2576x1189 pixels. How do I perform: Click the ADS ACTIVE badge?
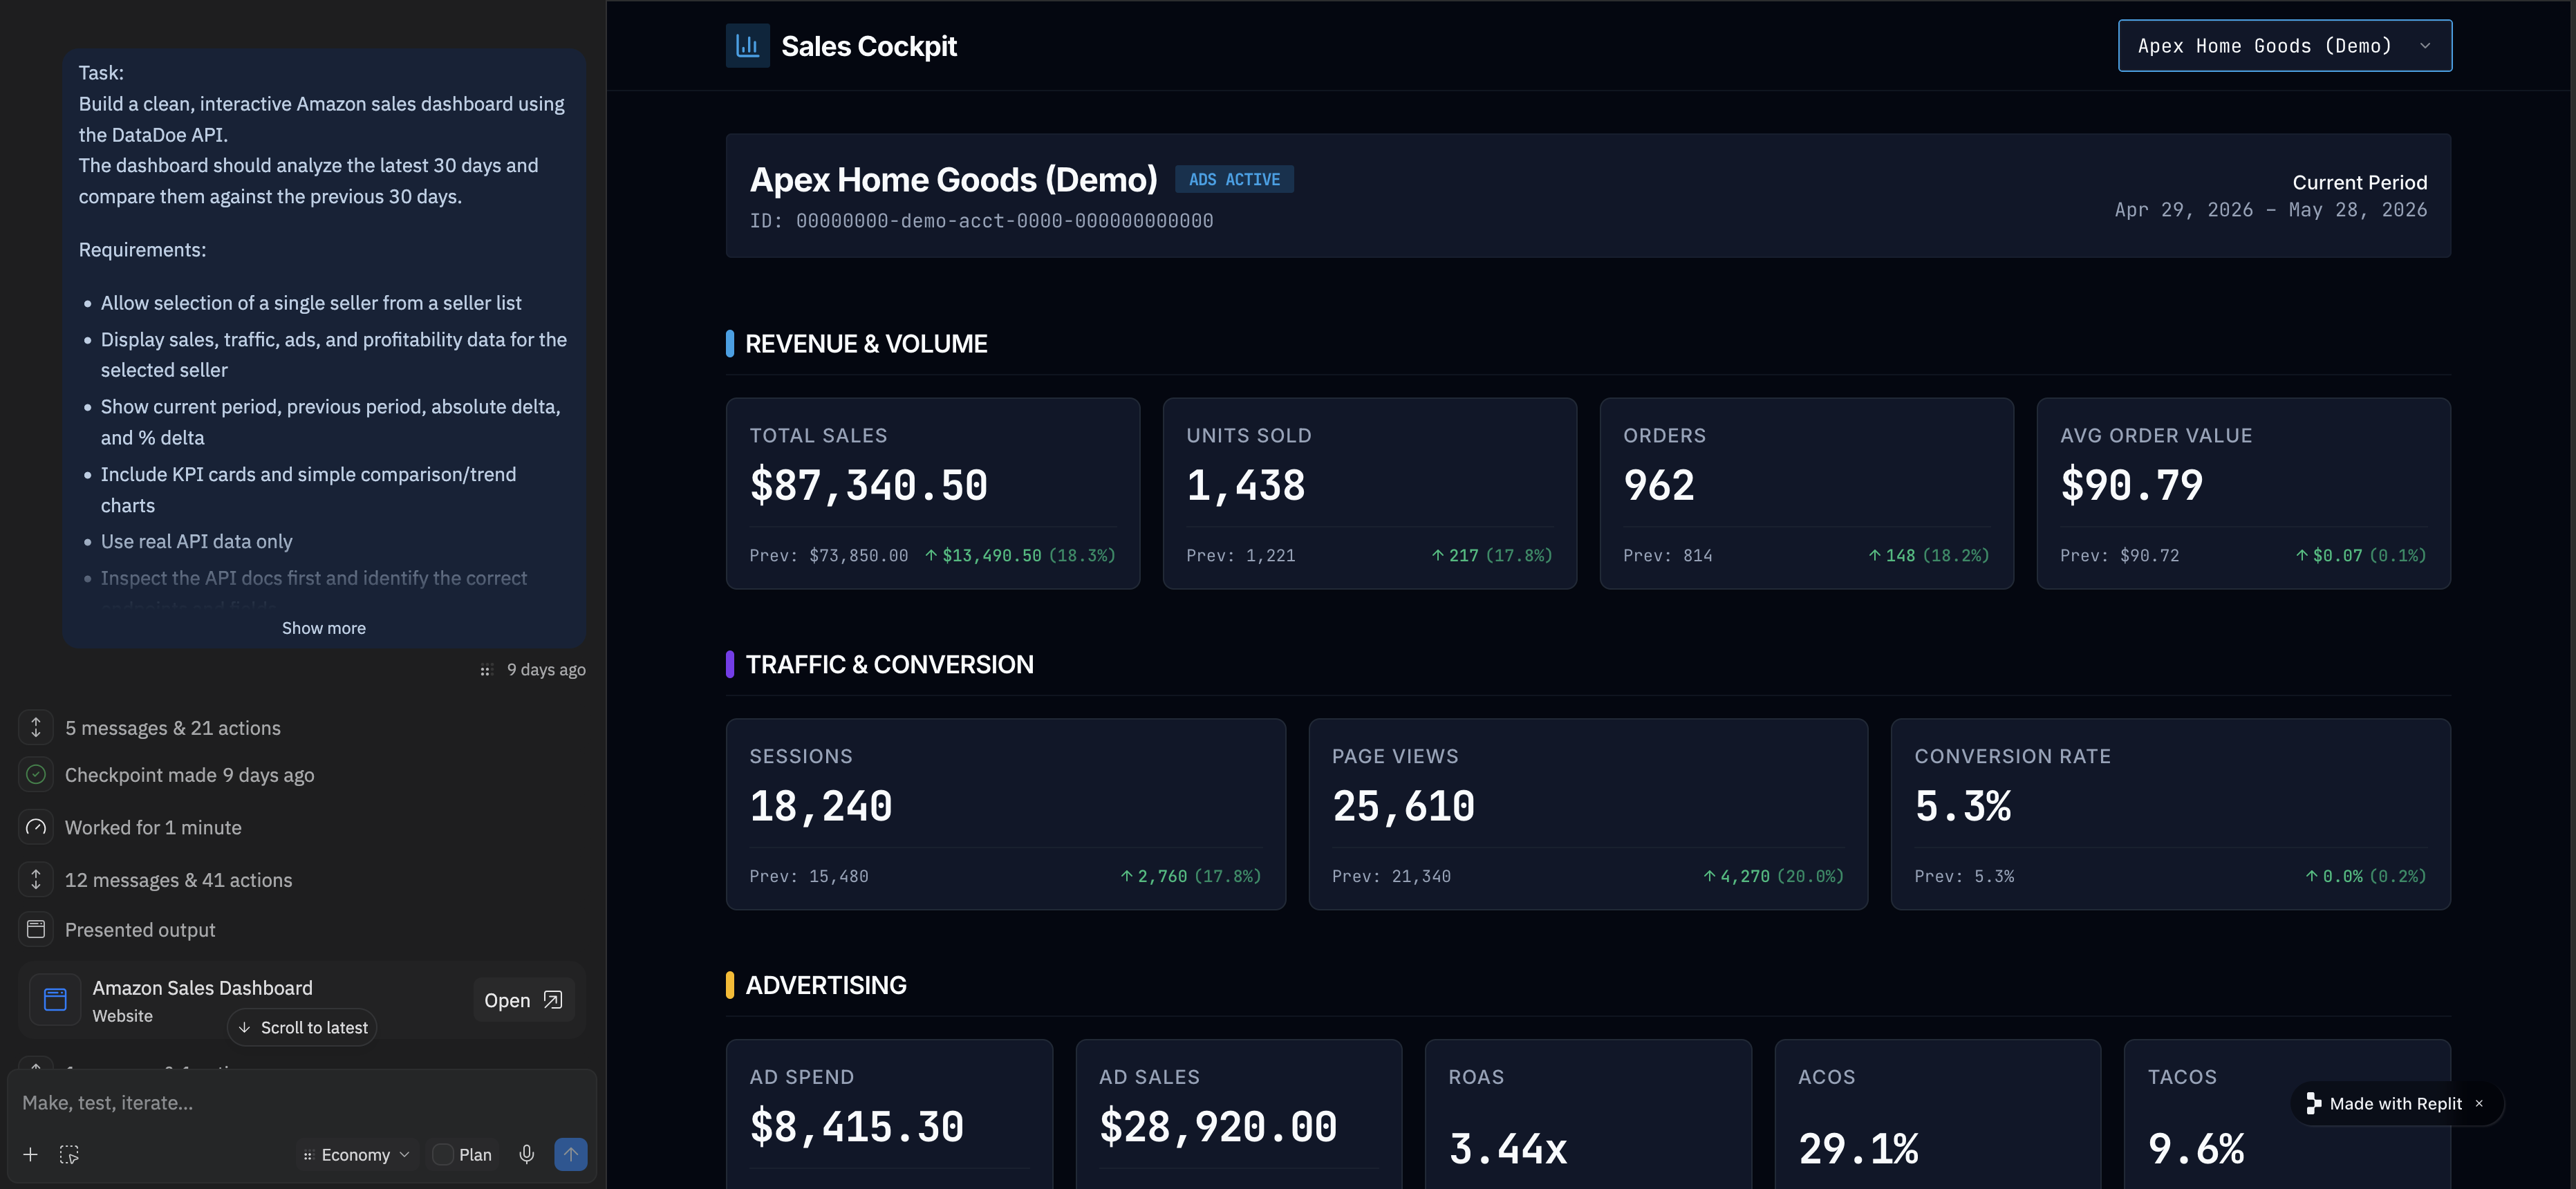1234,179
